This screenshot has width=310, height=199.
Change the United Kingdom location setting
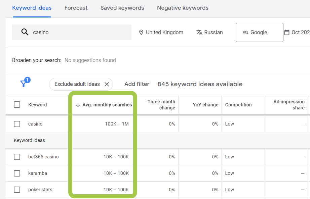[x=164, y=32]
